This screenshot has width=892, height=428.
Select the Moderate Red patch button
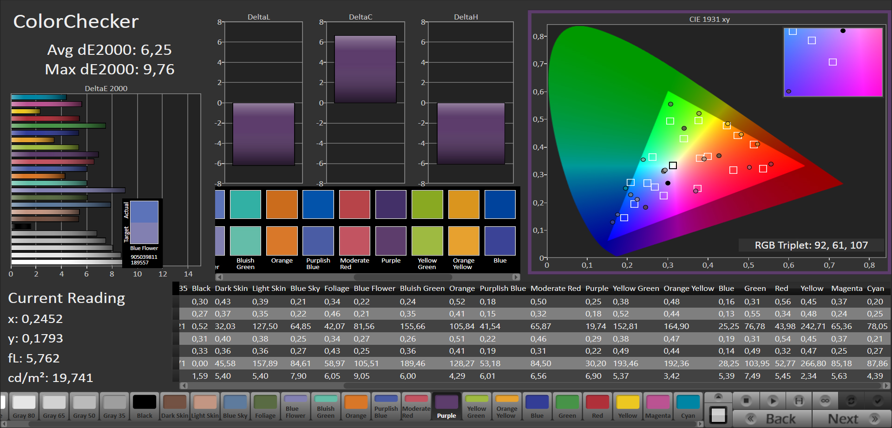click(x=416, y=407)
